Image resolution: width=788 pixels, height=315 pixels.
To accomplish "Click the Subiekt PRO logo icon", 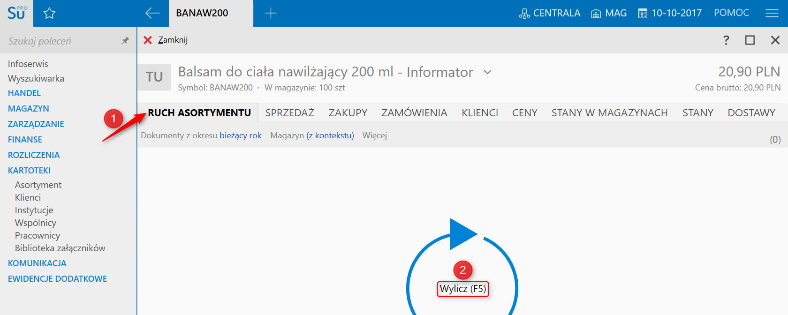I will coord(17,13).
